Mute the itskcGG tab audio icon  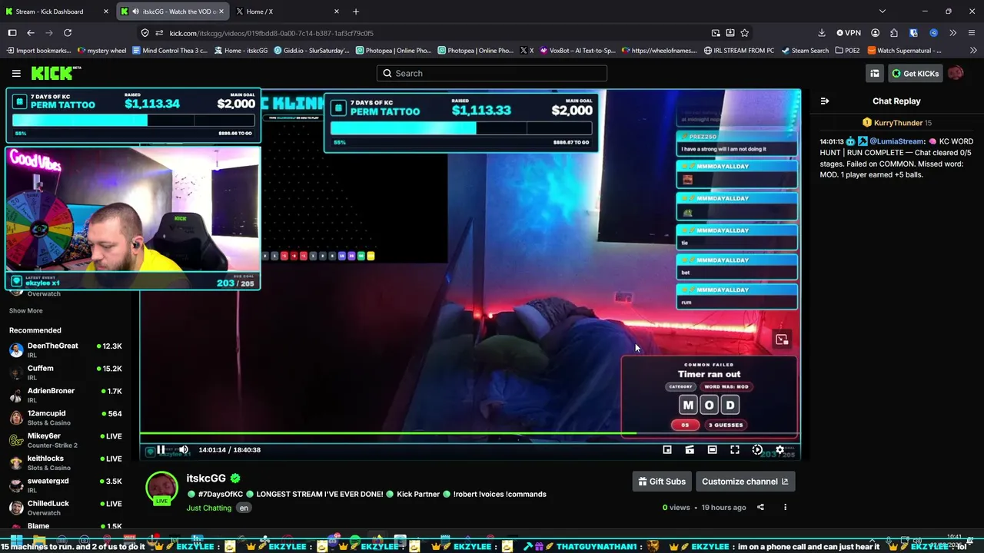coord(136,12)
